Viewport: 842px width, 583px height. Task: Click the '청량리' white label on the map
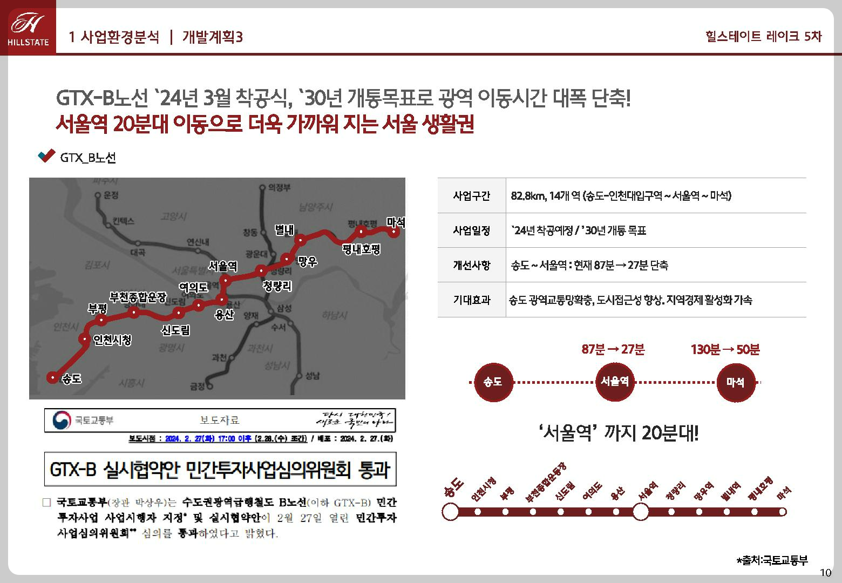pyautogui.click(x=277, y=286)
